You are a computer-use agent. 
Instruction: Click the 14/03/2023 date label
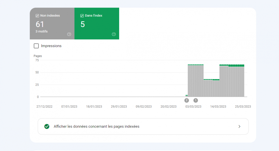218,107
